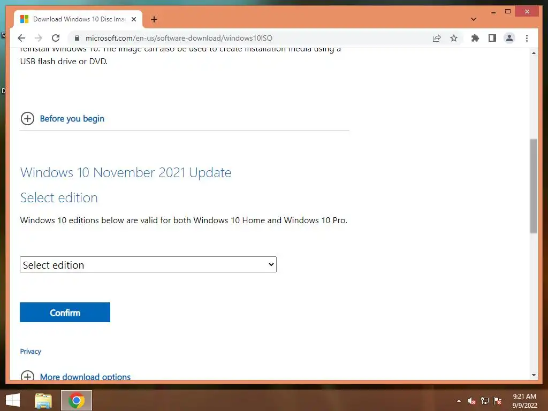Screen dimensions: 548x411
Task: Open the Windows Start menu
Action: click(x=13, y=400)
